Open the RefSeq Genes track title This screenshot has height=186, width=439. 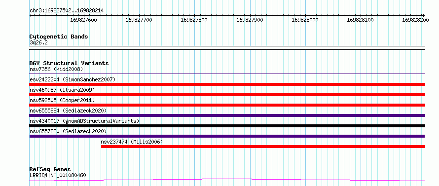[50, 170]
